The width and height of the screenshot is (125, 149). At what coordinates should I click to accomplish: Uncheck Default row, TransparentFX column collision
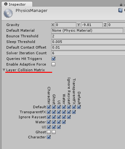pyautogui.click(x=74, y=107)
